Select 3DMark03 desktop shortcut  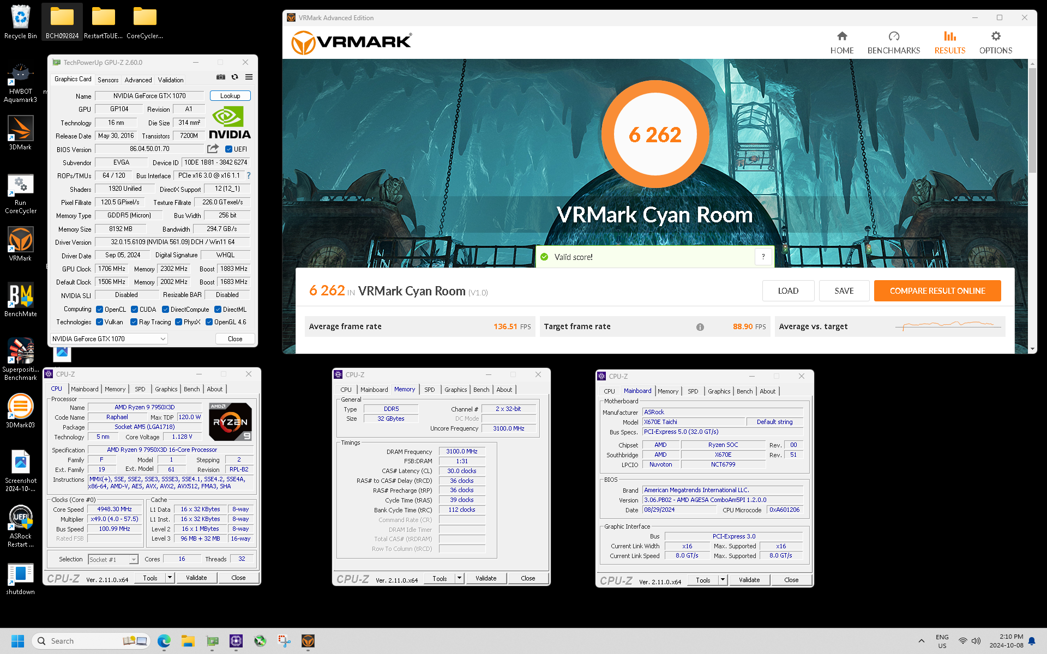pyautogui.click(x=21, y=411)
